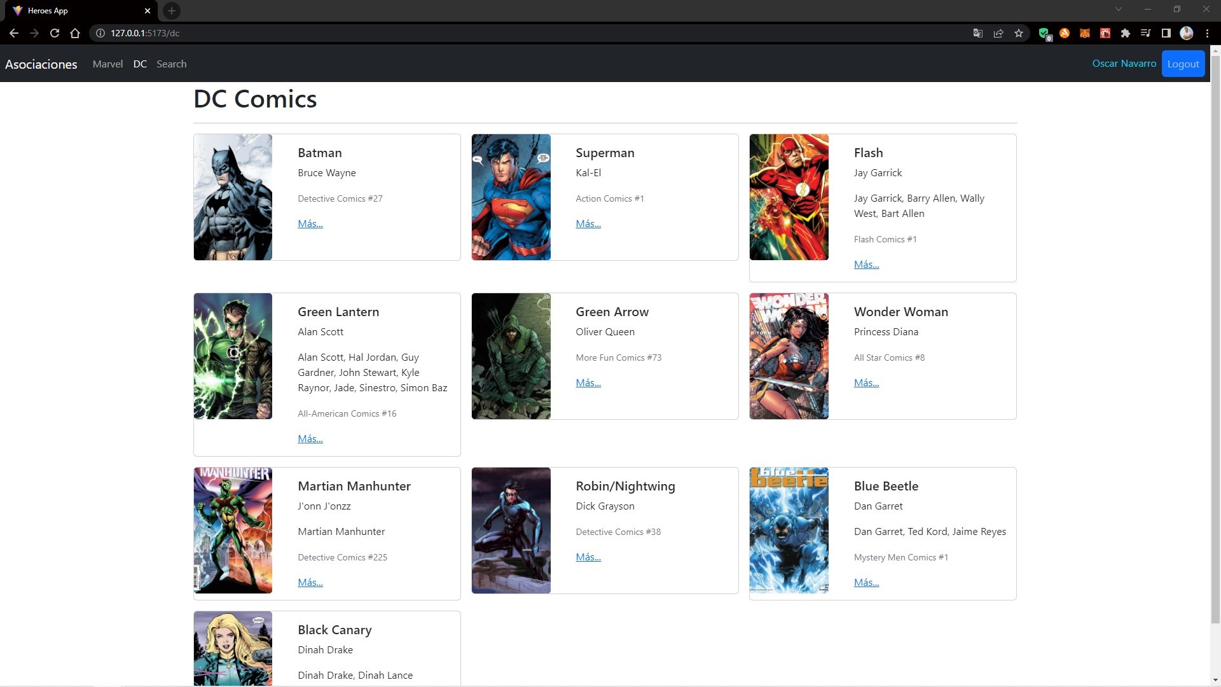
Task: Click the Green Lantern cover thumbnail
Action: coord(233,356)
